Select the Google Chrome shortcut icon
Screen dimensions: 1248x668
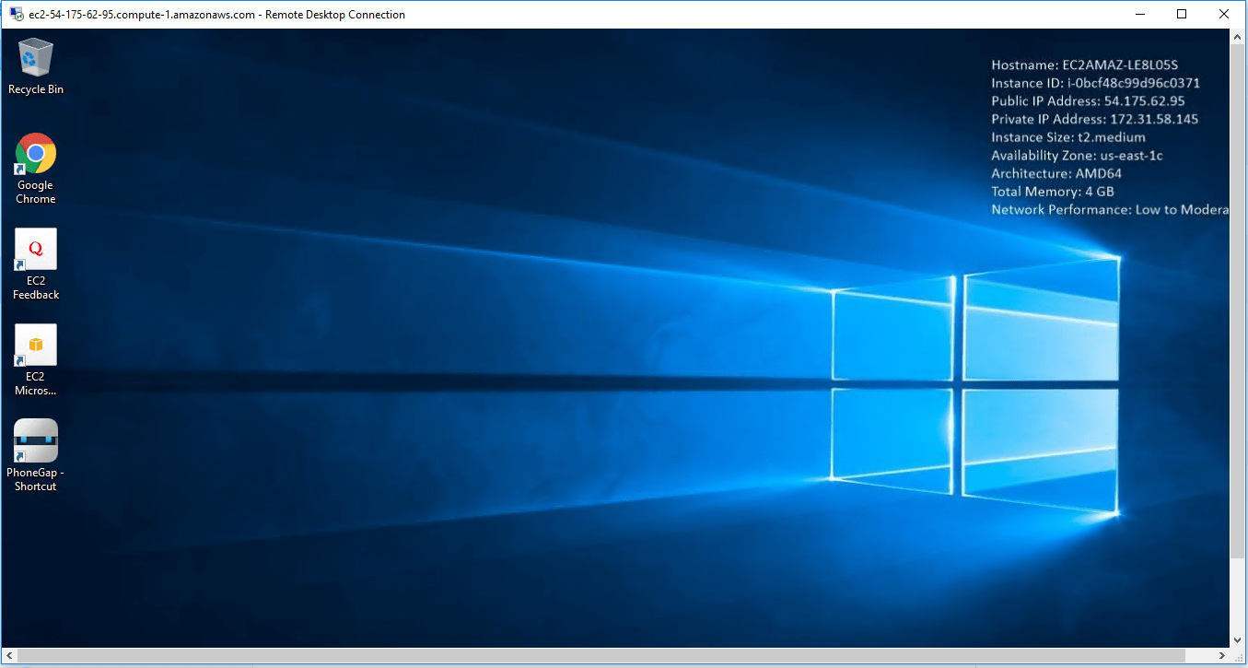click(x=35, y=153)
